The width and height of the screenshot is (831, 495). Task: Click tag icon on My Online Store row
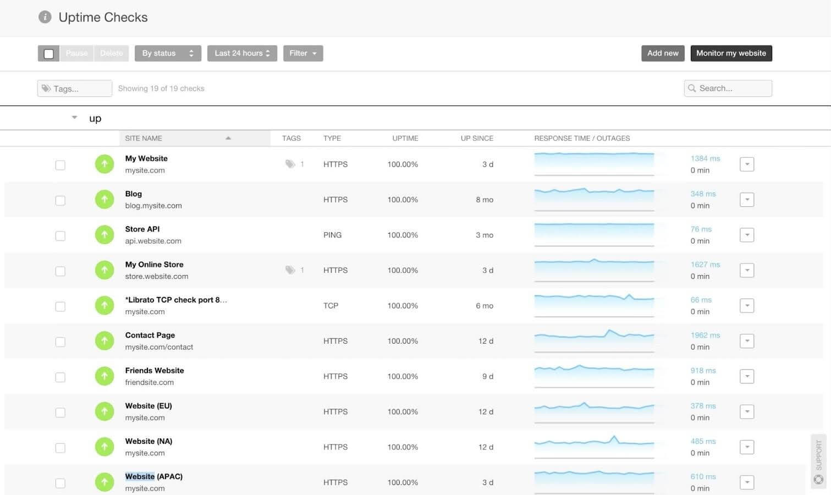(290, 270)
